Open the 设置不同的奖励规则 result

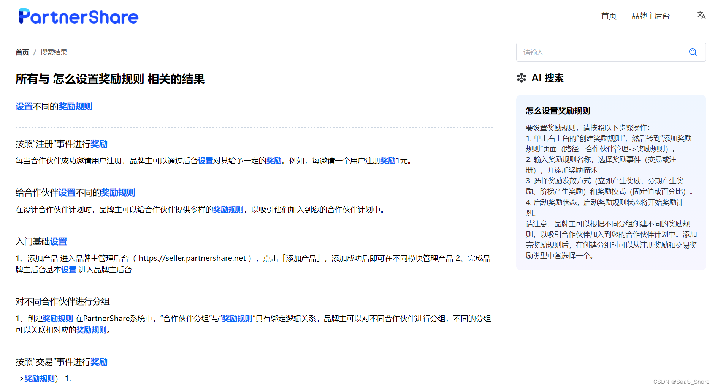coord(54,106)
